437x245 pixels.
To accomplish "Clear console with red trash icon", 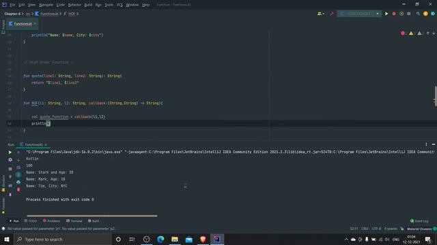I will click(18, 190).
